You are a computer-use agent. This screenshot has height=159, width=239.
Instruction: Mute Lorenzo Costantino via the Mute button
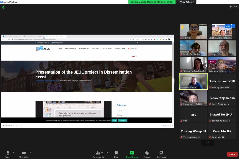click(228, 26)
